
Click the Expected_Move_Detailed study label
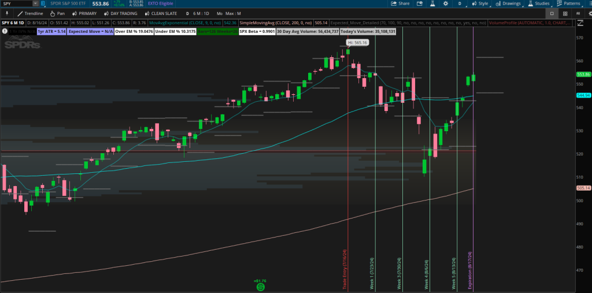click(408, 23)
